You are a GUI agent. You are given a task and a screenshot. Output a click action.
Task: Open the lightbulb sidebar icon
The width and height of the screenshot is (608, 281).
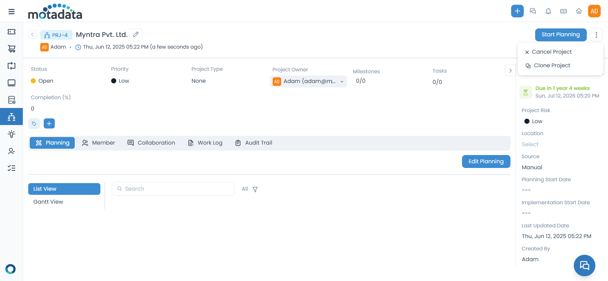click(x=11, y=134)
